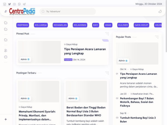Toggle the sidebar menu icon beside logo
This screenshot has width=167, height=125.
(x=6, y=11)
